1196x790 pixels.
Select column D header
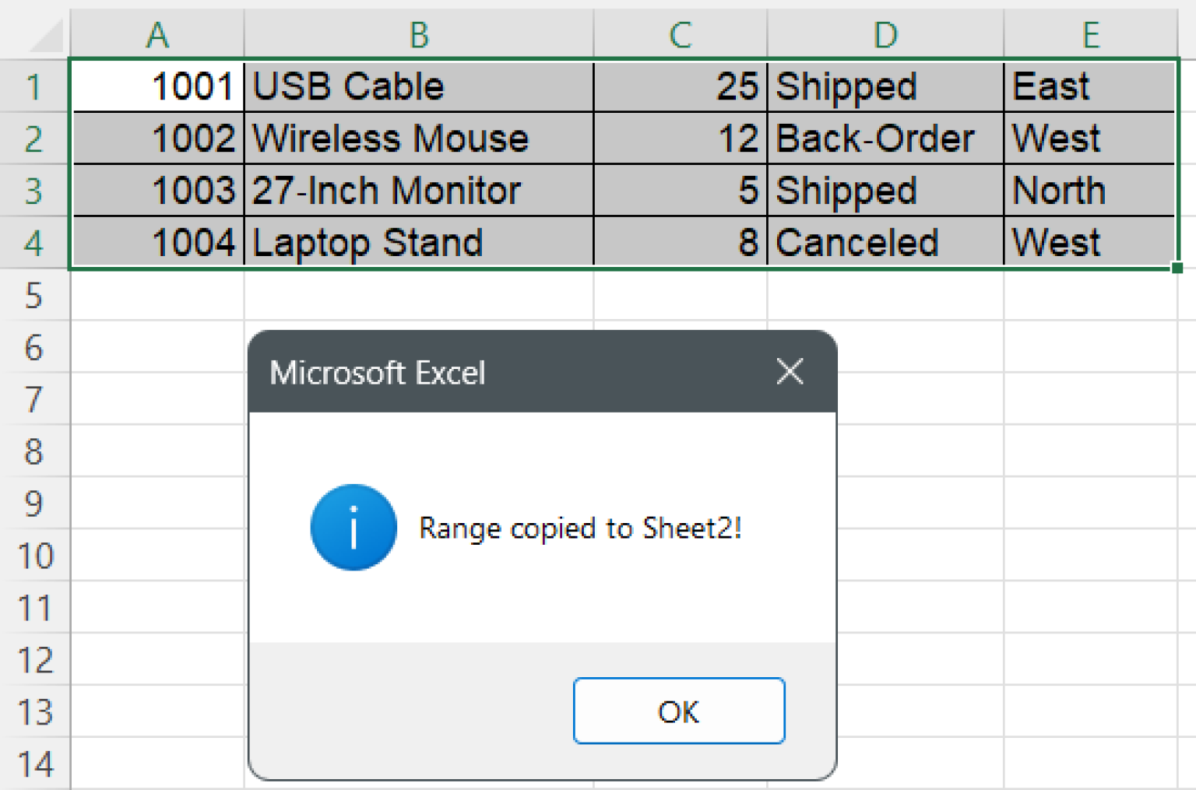[885, 35]
